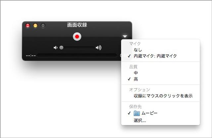Viewport: 212px width, 138px height.
Task: Minimize the 画面収録 window with yellow button
Action: (x=35, y=26)
